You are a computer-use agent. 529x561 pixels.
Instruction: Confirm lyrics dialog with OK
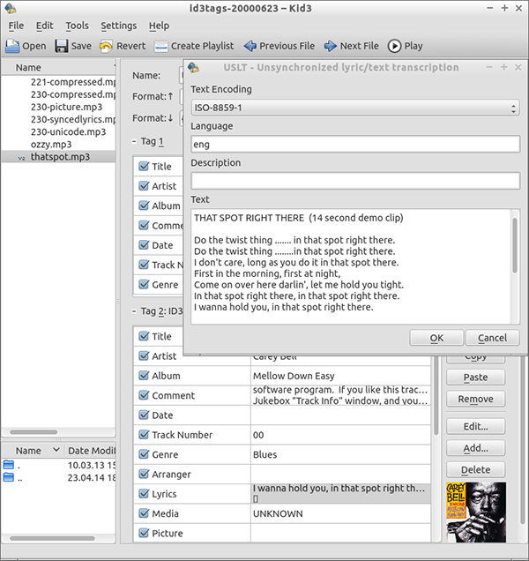click(x=436, y=338)
